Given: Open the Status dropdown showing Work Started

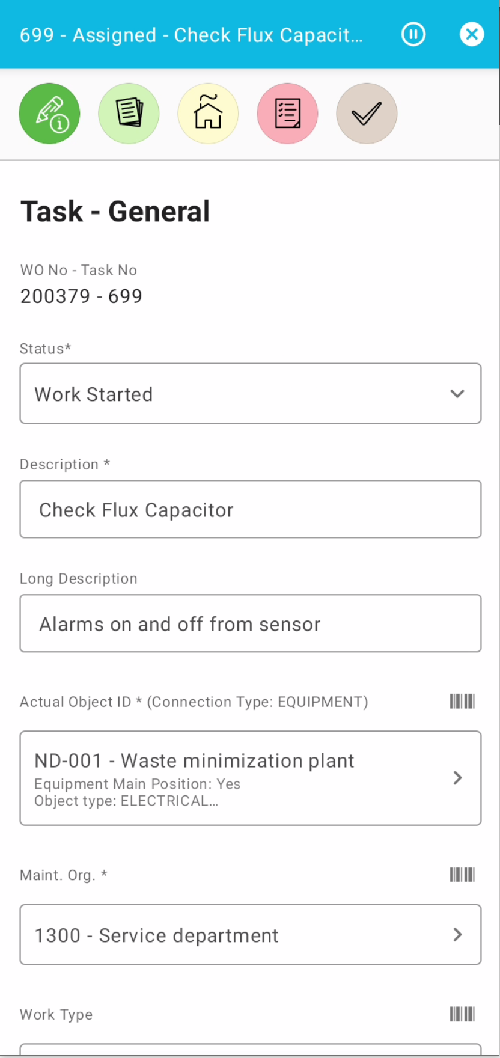Looking at the screenshot, I should tap(240, 394).
